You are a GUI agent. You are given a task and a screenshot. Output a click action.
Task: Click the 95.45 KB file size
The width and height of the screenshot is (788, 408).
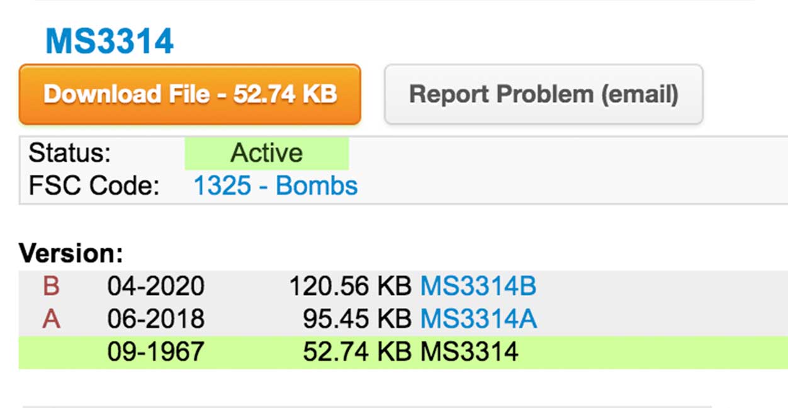pyautogui.click(x=357, y=319)
